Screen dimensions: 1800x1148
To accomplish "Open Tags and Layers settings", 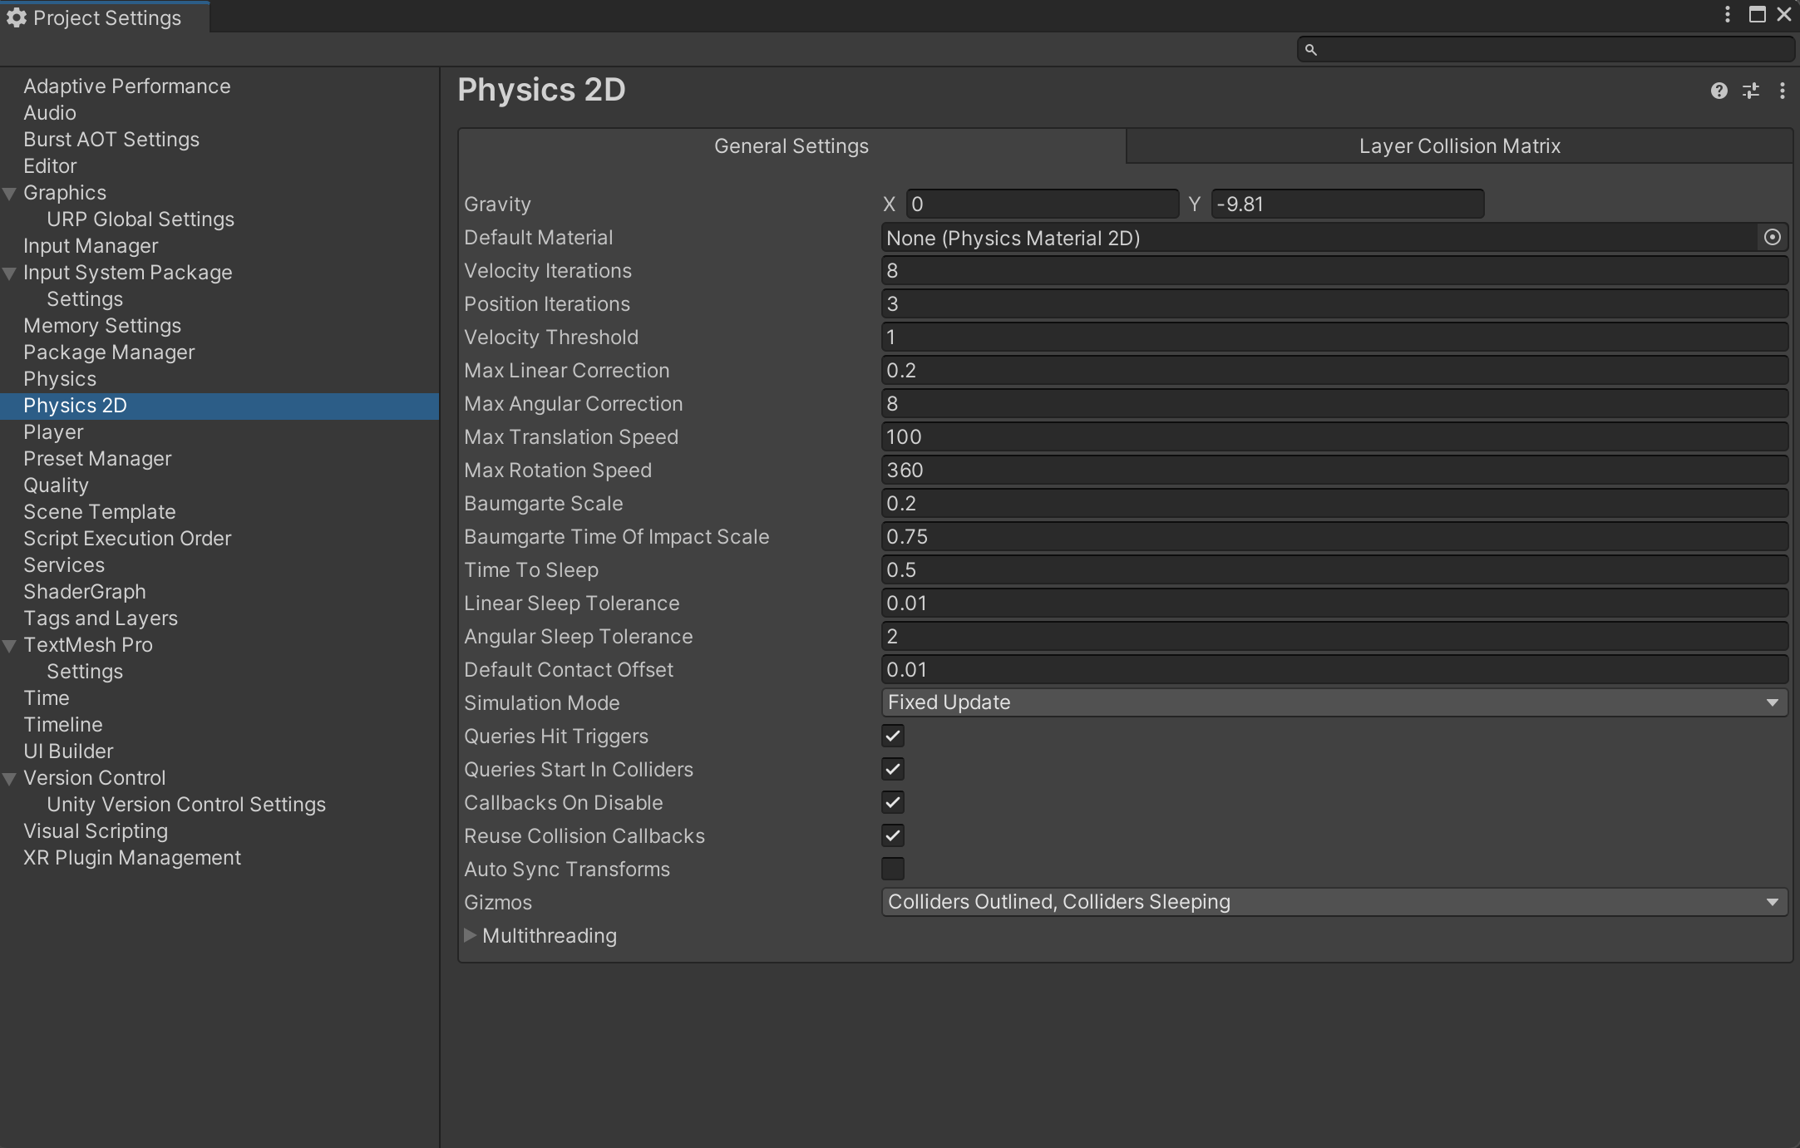I will pos(100,618).
